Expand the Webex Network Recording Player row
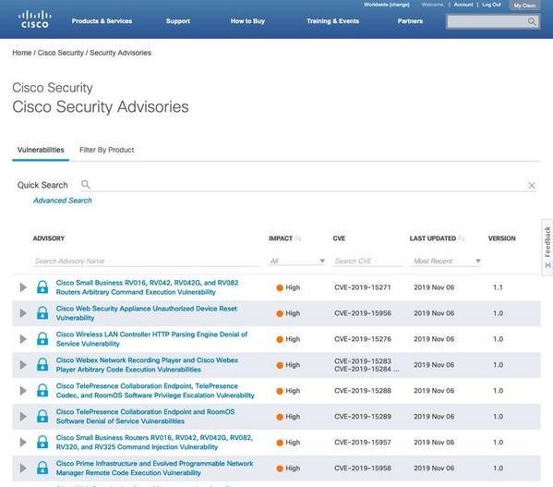Screen dimensions: 553x487 tap(23, 364)
